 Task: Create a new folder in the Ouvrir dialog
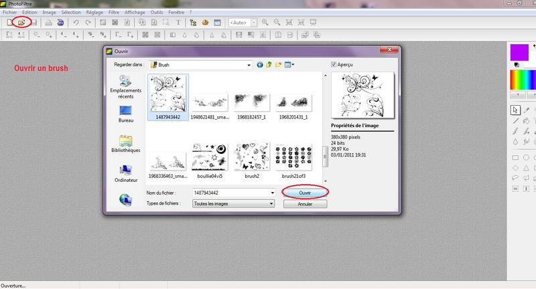coord(279,65)
